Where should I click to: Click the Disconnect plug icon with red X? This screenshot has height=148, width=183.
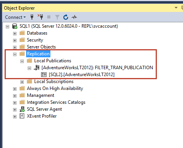pos(40,17)
